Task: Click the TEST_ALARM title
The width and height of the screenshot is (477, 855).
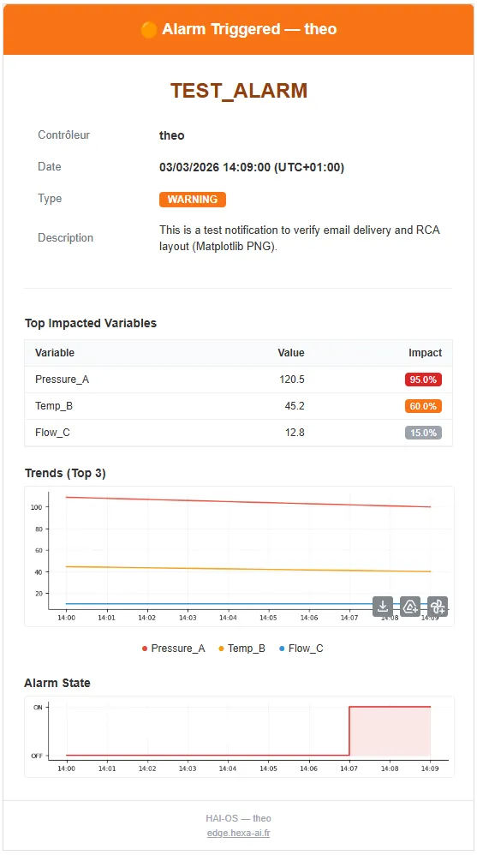Action: pos(239,91)
